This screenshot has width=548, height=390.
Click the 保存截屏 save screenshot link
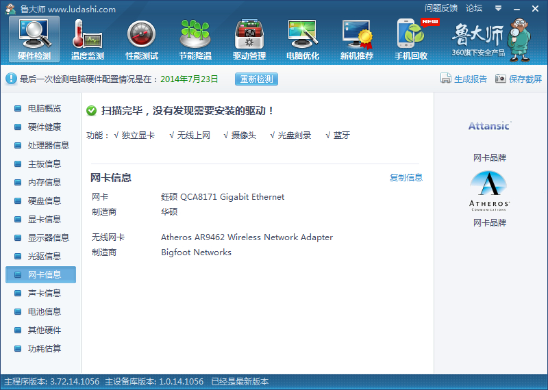525,79
